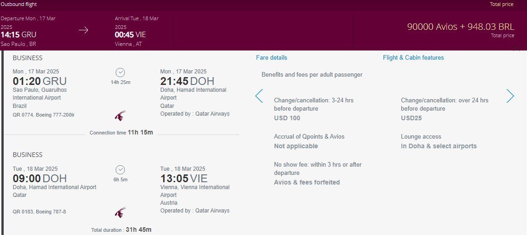This screenshot has width=527, height=235.
Task: Click departure time 14:15 GRU in header
Action: tap(18, 34)
